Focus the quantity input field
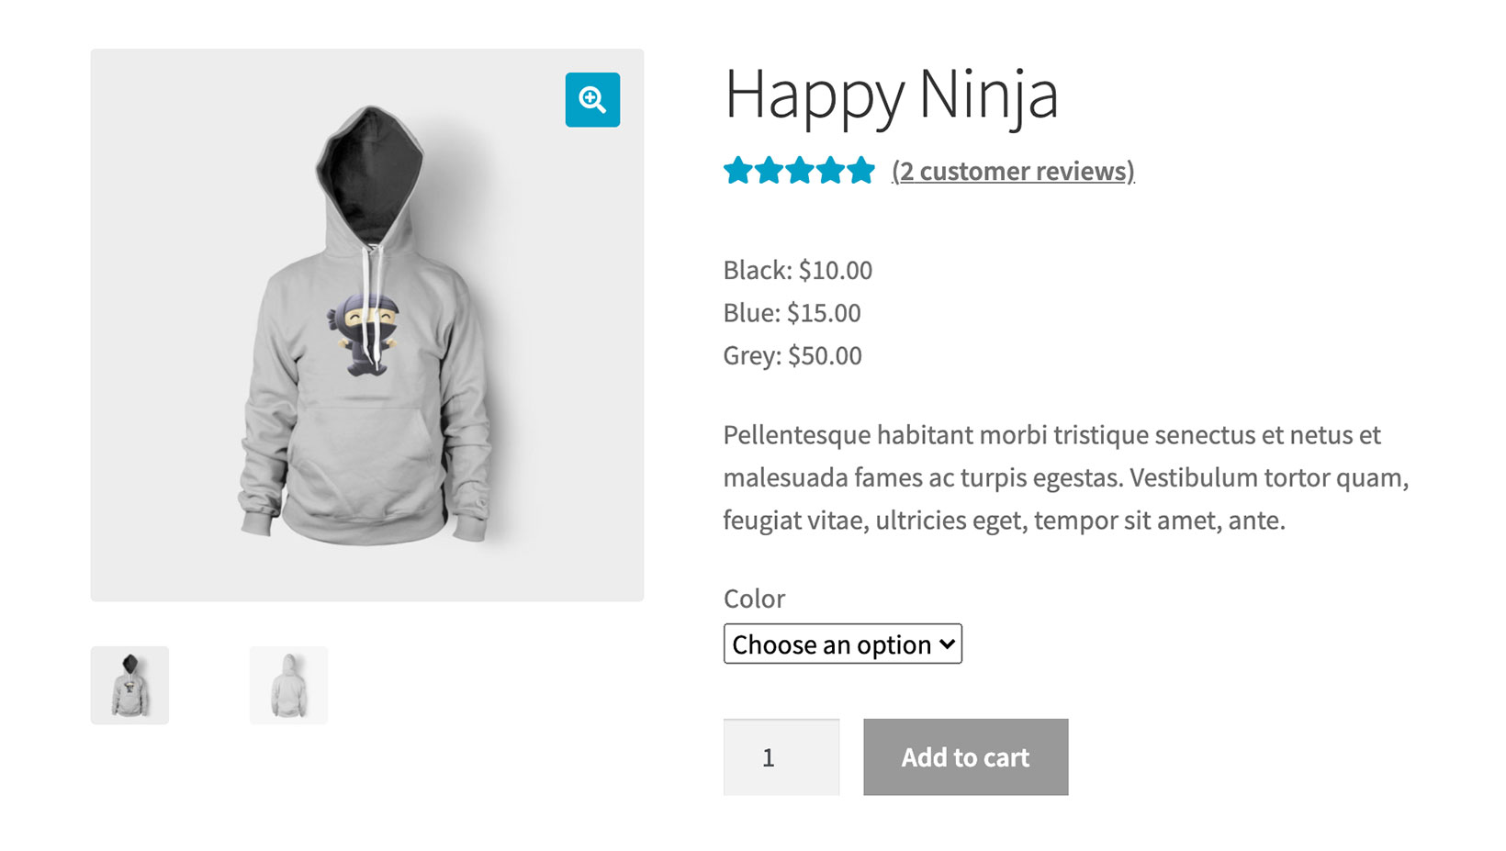 point(781,757)
